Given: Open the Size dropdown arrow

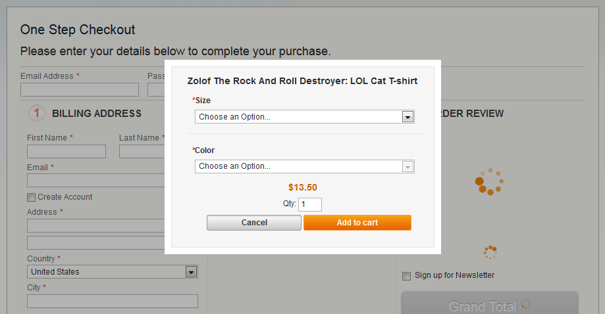Looking at the screenshot, I should pyautogui.click(x=408, y=116).
